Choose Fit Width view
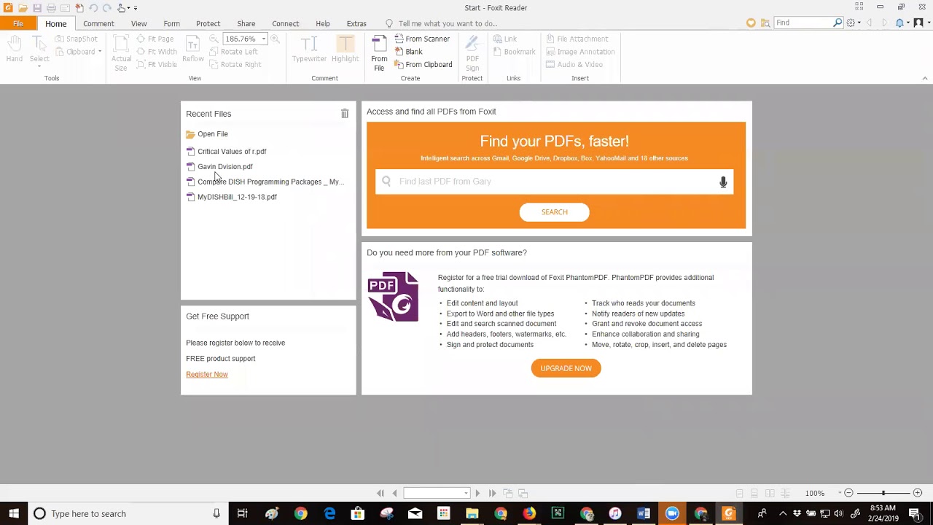 tap(157, 52)
